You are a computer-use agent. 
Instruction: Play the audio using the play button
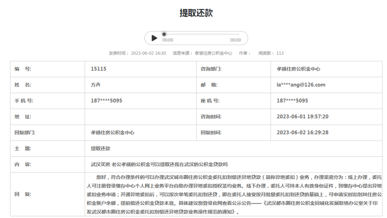(x=154, y=38)
